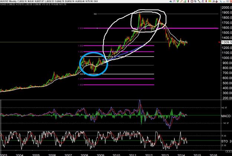This screenshot has height=156, width=232.
Task: Select the dark diagonal line drawing tool
Action: point(199,1)
